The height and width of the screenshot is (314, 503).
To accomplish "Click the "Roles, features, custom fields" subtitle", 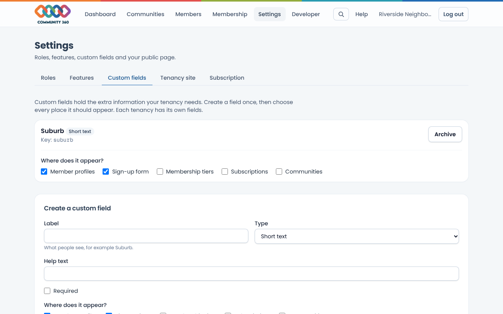I will tap(105, 57).
